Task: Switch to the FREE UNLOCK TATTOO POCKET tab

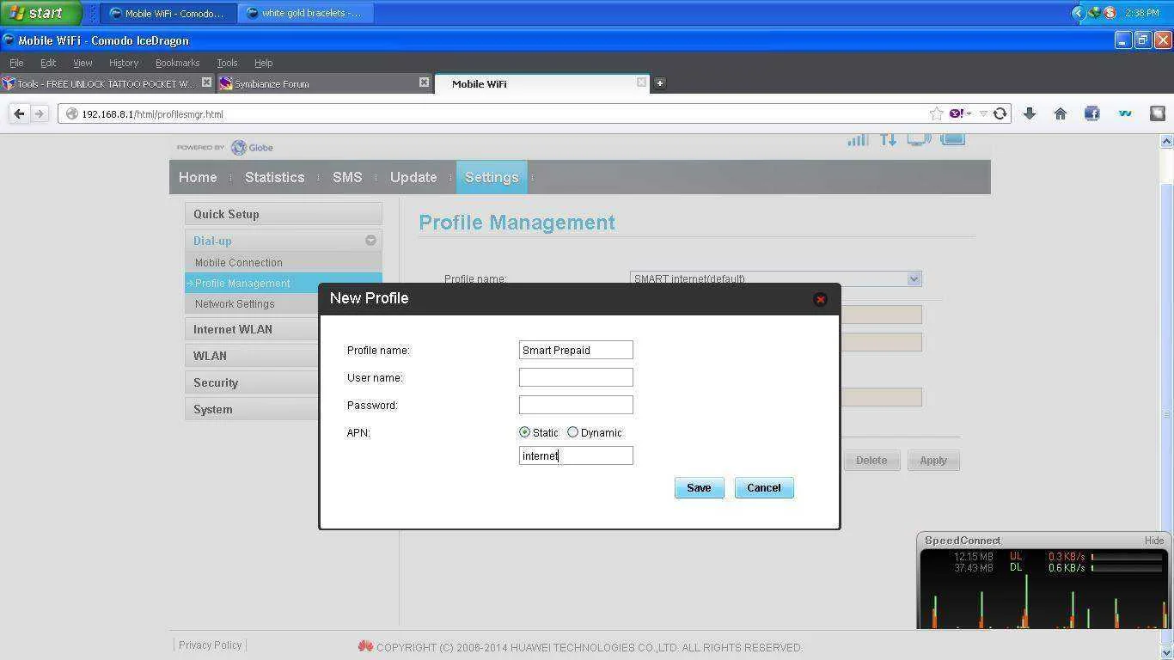Action: coord(107,83)
